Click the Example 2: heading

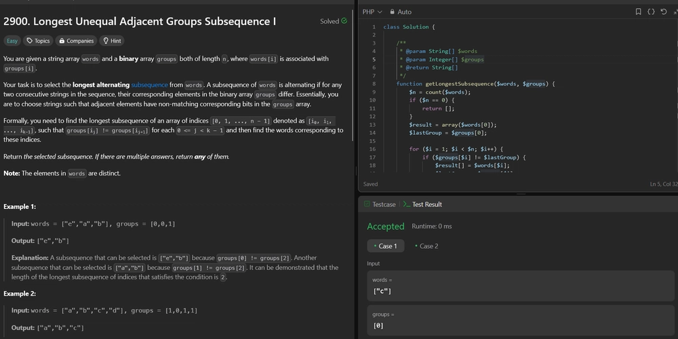20,294
